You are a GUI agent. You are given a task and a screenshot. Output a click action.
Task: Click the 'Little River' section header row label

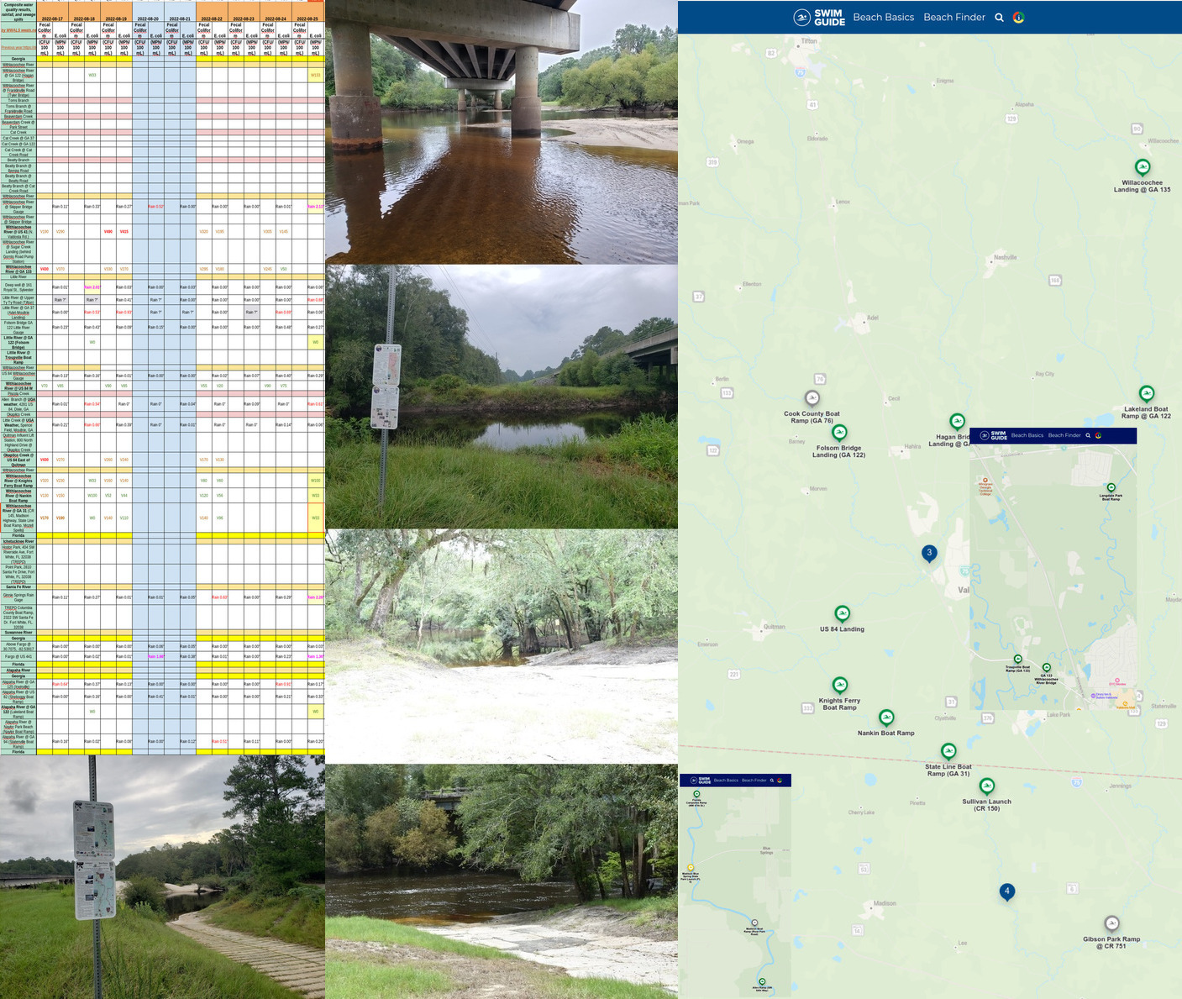coord(18,277)
